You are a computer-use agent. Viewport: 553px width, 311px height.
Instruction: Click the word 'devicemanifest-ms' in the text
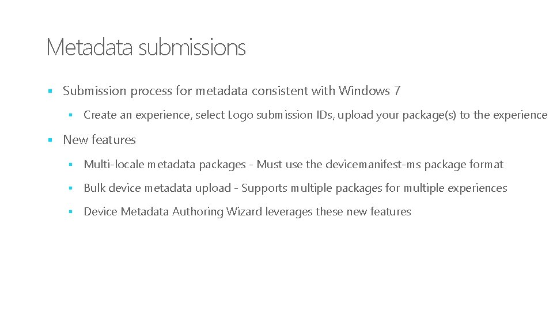[373, 165]
